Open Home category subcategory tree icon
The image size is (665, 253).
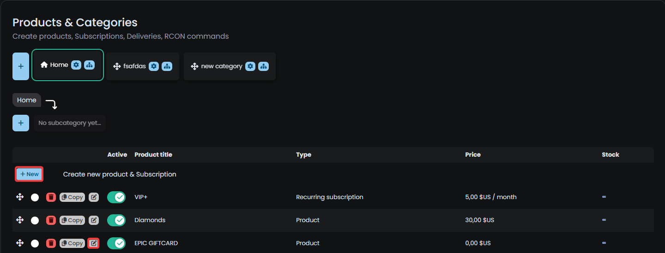pyautogui.click(x=89, y=65)
